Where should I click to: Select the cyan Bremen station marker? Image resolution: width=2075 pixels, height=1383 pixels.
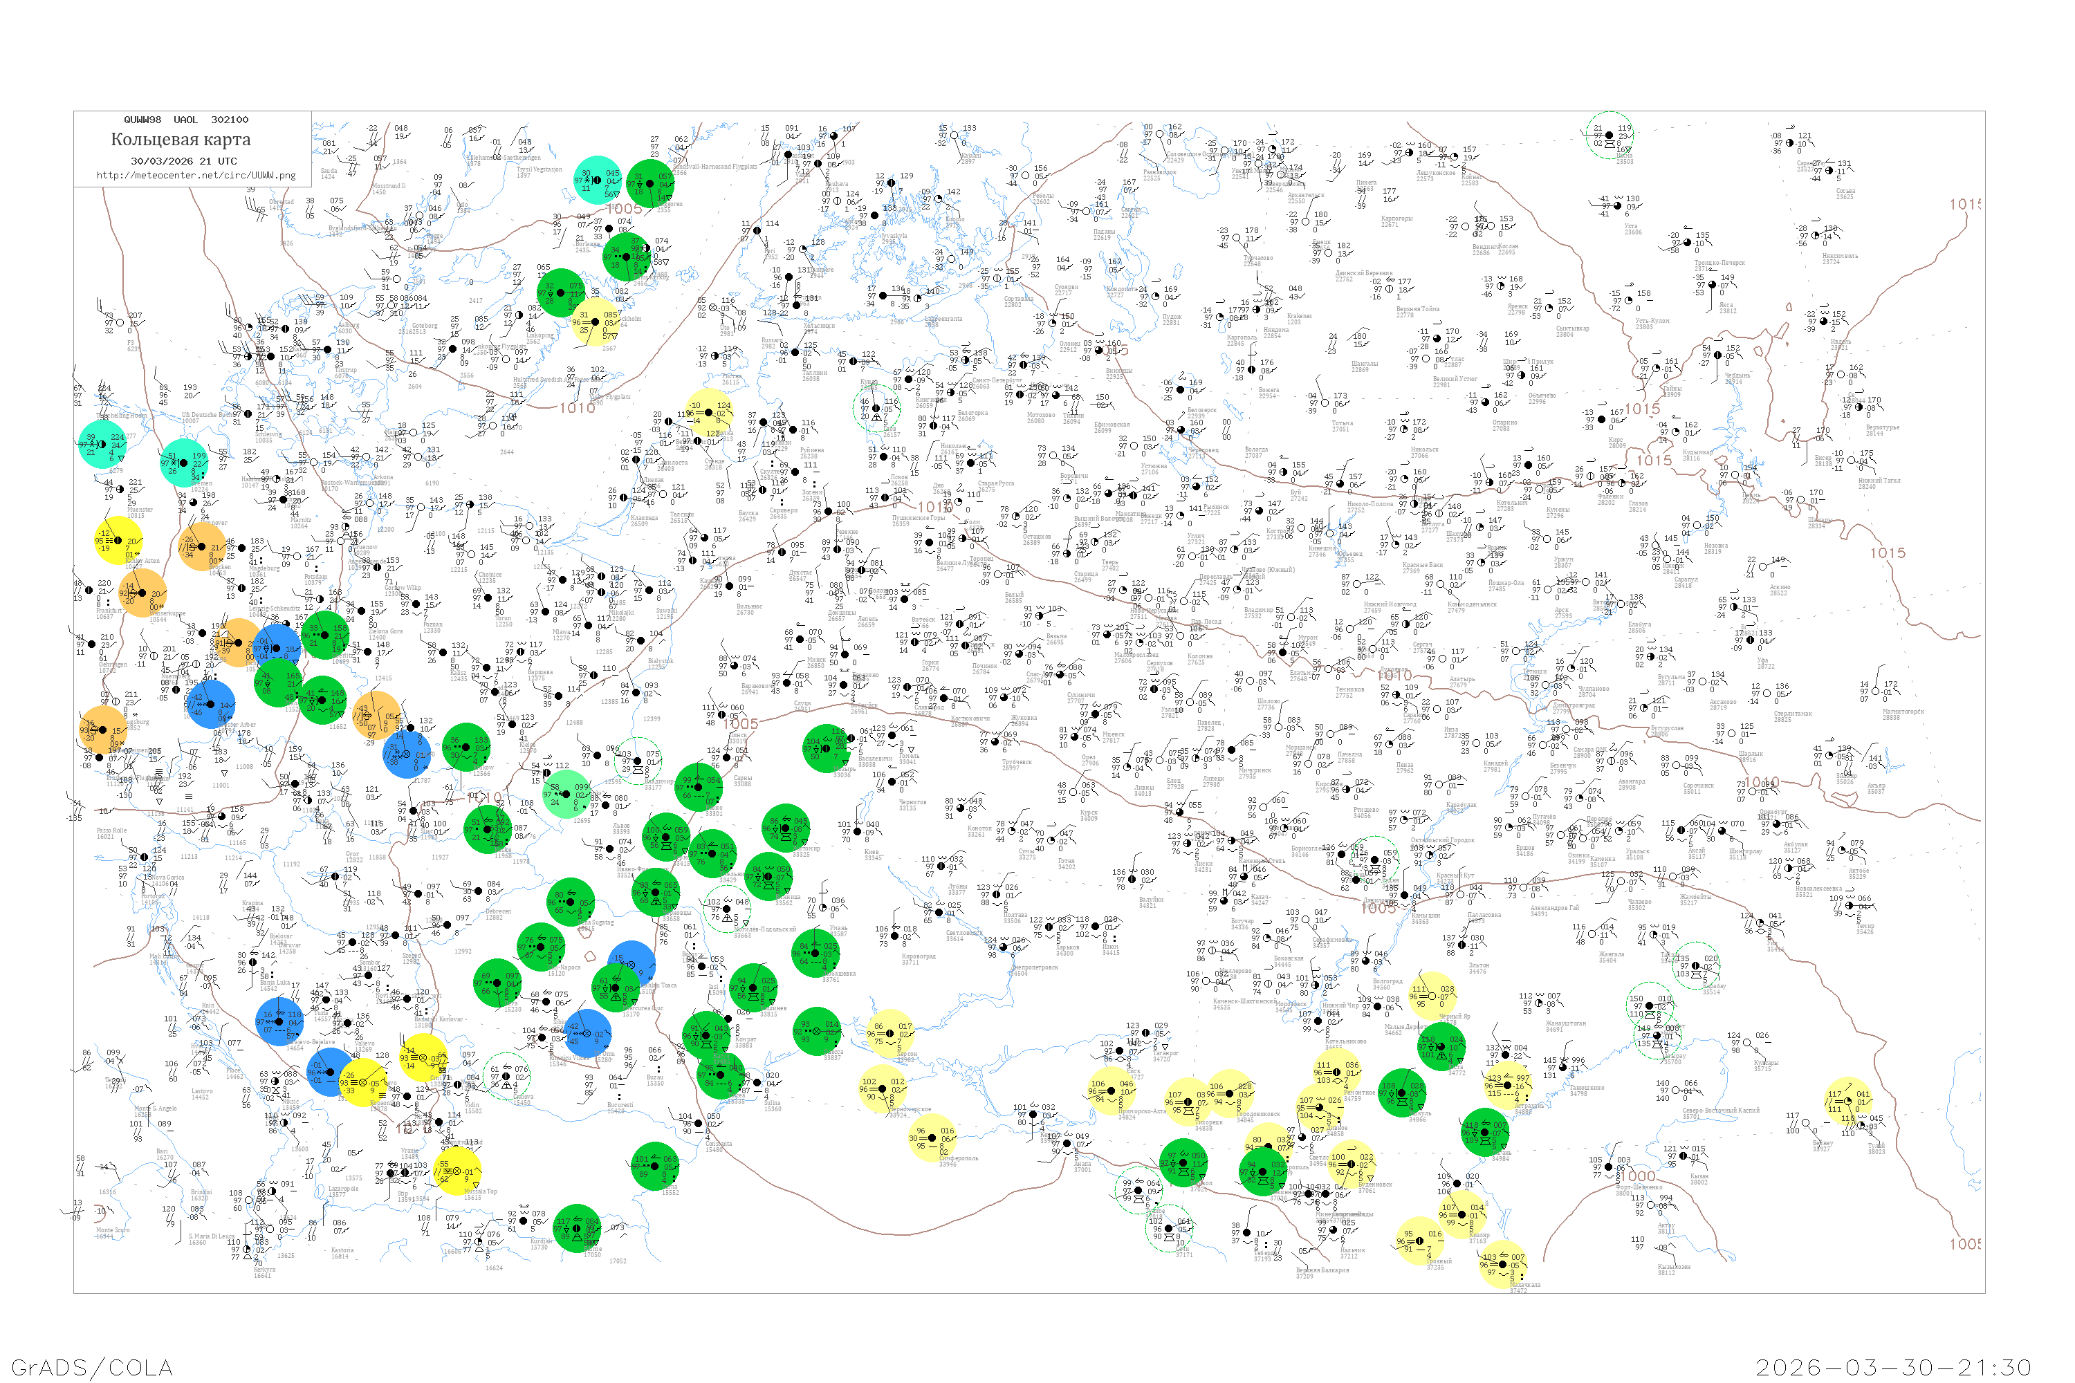183,462
